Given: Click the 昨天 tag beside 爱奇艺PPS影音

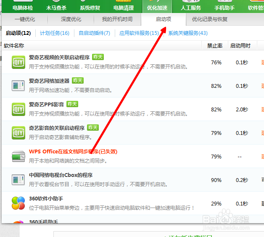Looking at the screenshot, I should (x=72, y=104).
